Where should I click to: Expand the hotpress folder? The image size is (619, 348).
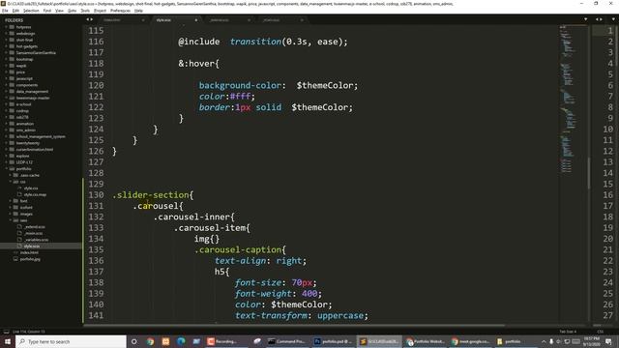point(7,27)
